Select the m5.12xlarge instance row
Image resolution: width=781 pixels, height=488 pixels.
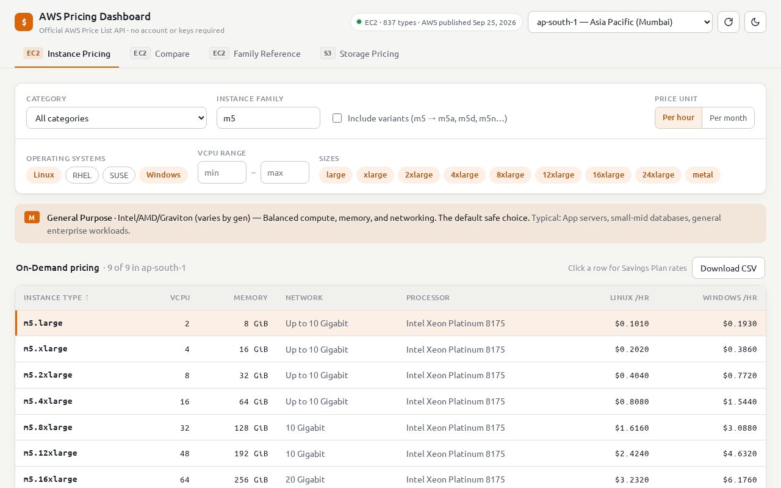[x=390, y=453]
